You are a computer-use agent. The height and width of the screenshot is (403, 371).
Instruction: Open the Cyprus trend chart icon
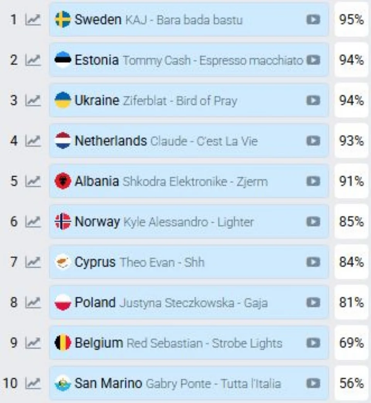33,262
